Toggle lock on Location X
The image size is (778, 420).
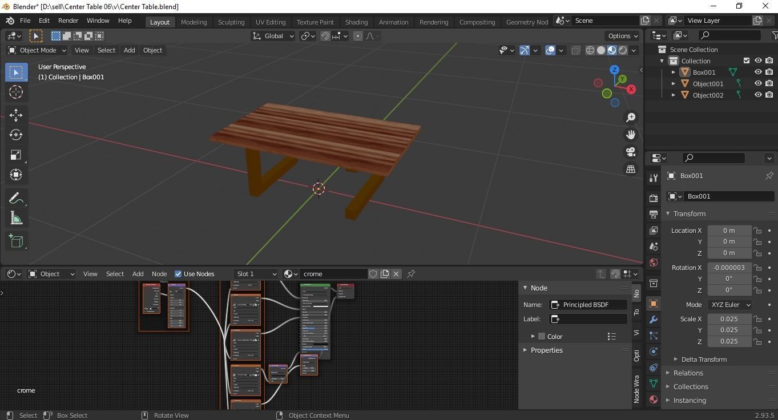(x=757, y=231)
